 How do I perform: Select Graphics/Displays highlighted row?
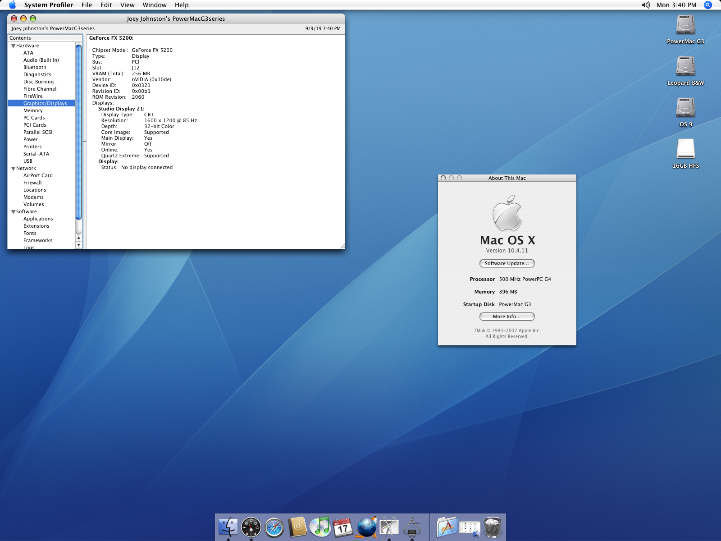click(41, 103)
